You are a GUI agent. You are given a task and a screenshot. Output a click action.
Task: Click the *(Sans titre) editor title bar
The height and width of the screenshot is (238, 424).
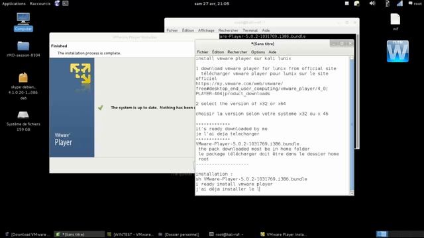pyautogui.click(x=262, y=44)
